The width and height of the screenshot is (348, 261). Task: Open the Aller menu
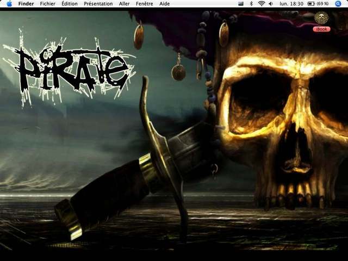click(x=125, y=4)
